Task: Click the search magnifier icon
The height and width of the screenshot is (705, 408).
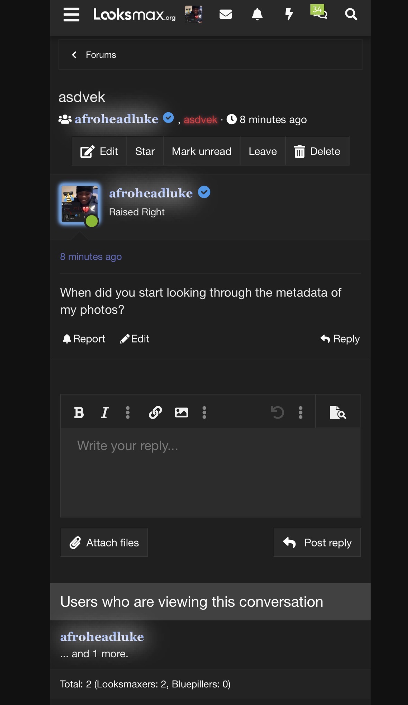Action: [x=351, y=14]
